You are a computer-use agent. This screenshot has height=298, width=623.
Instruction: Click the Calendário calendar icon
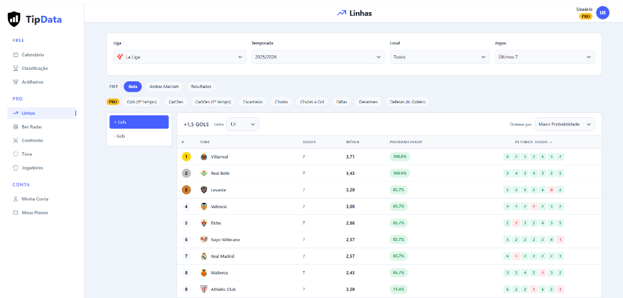coord(15,55)
